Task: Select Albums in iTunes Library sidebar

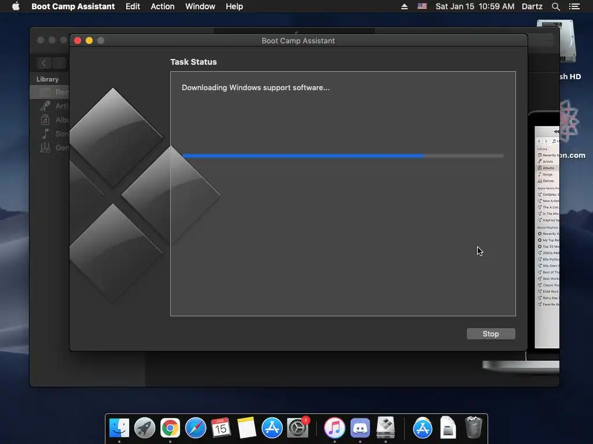Action: pyautogui.click(x=50, y=120)
